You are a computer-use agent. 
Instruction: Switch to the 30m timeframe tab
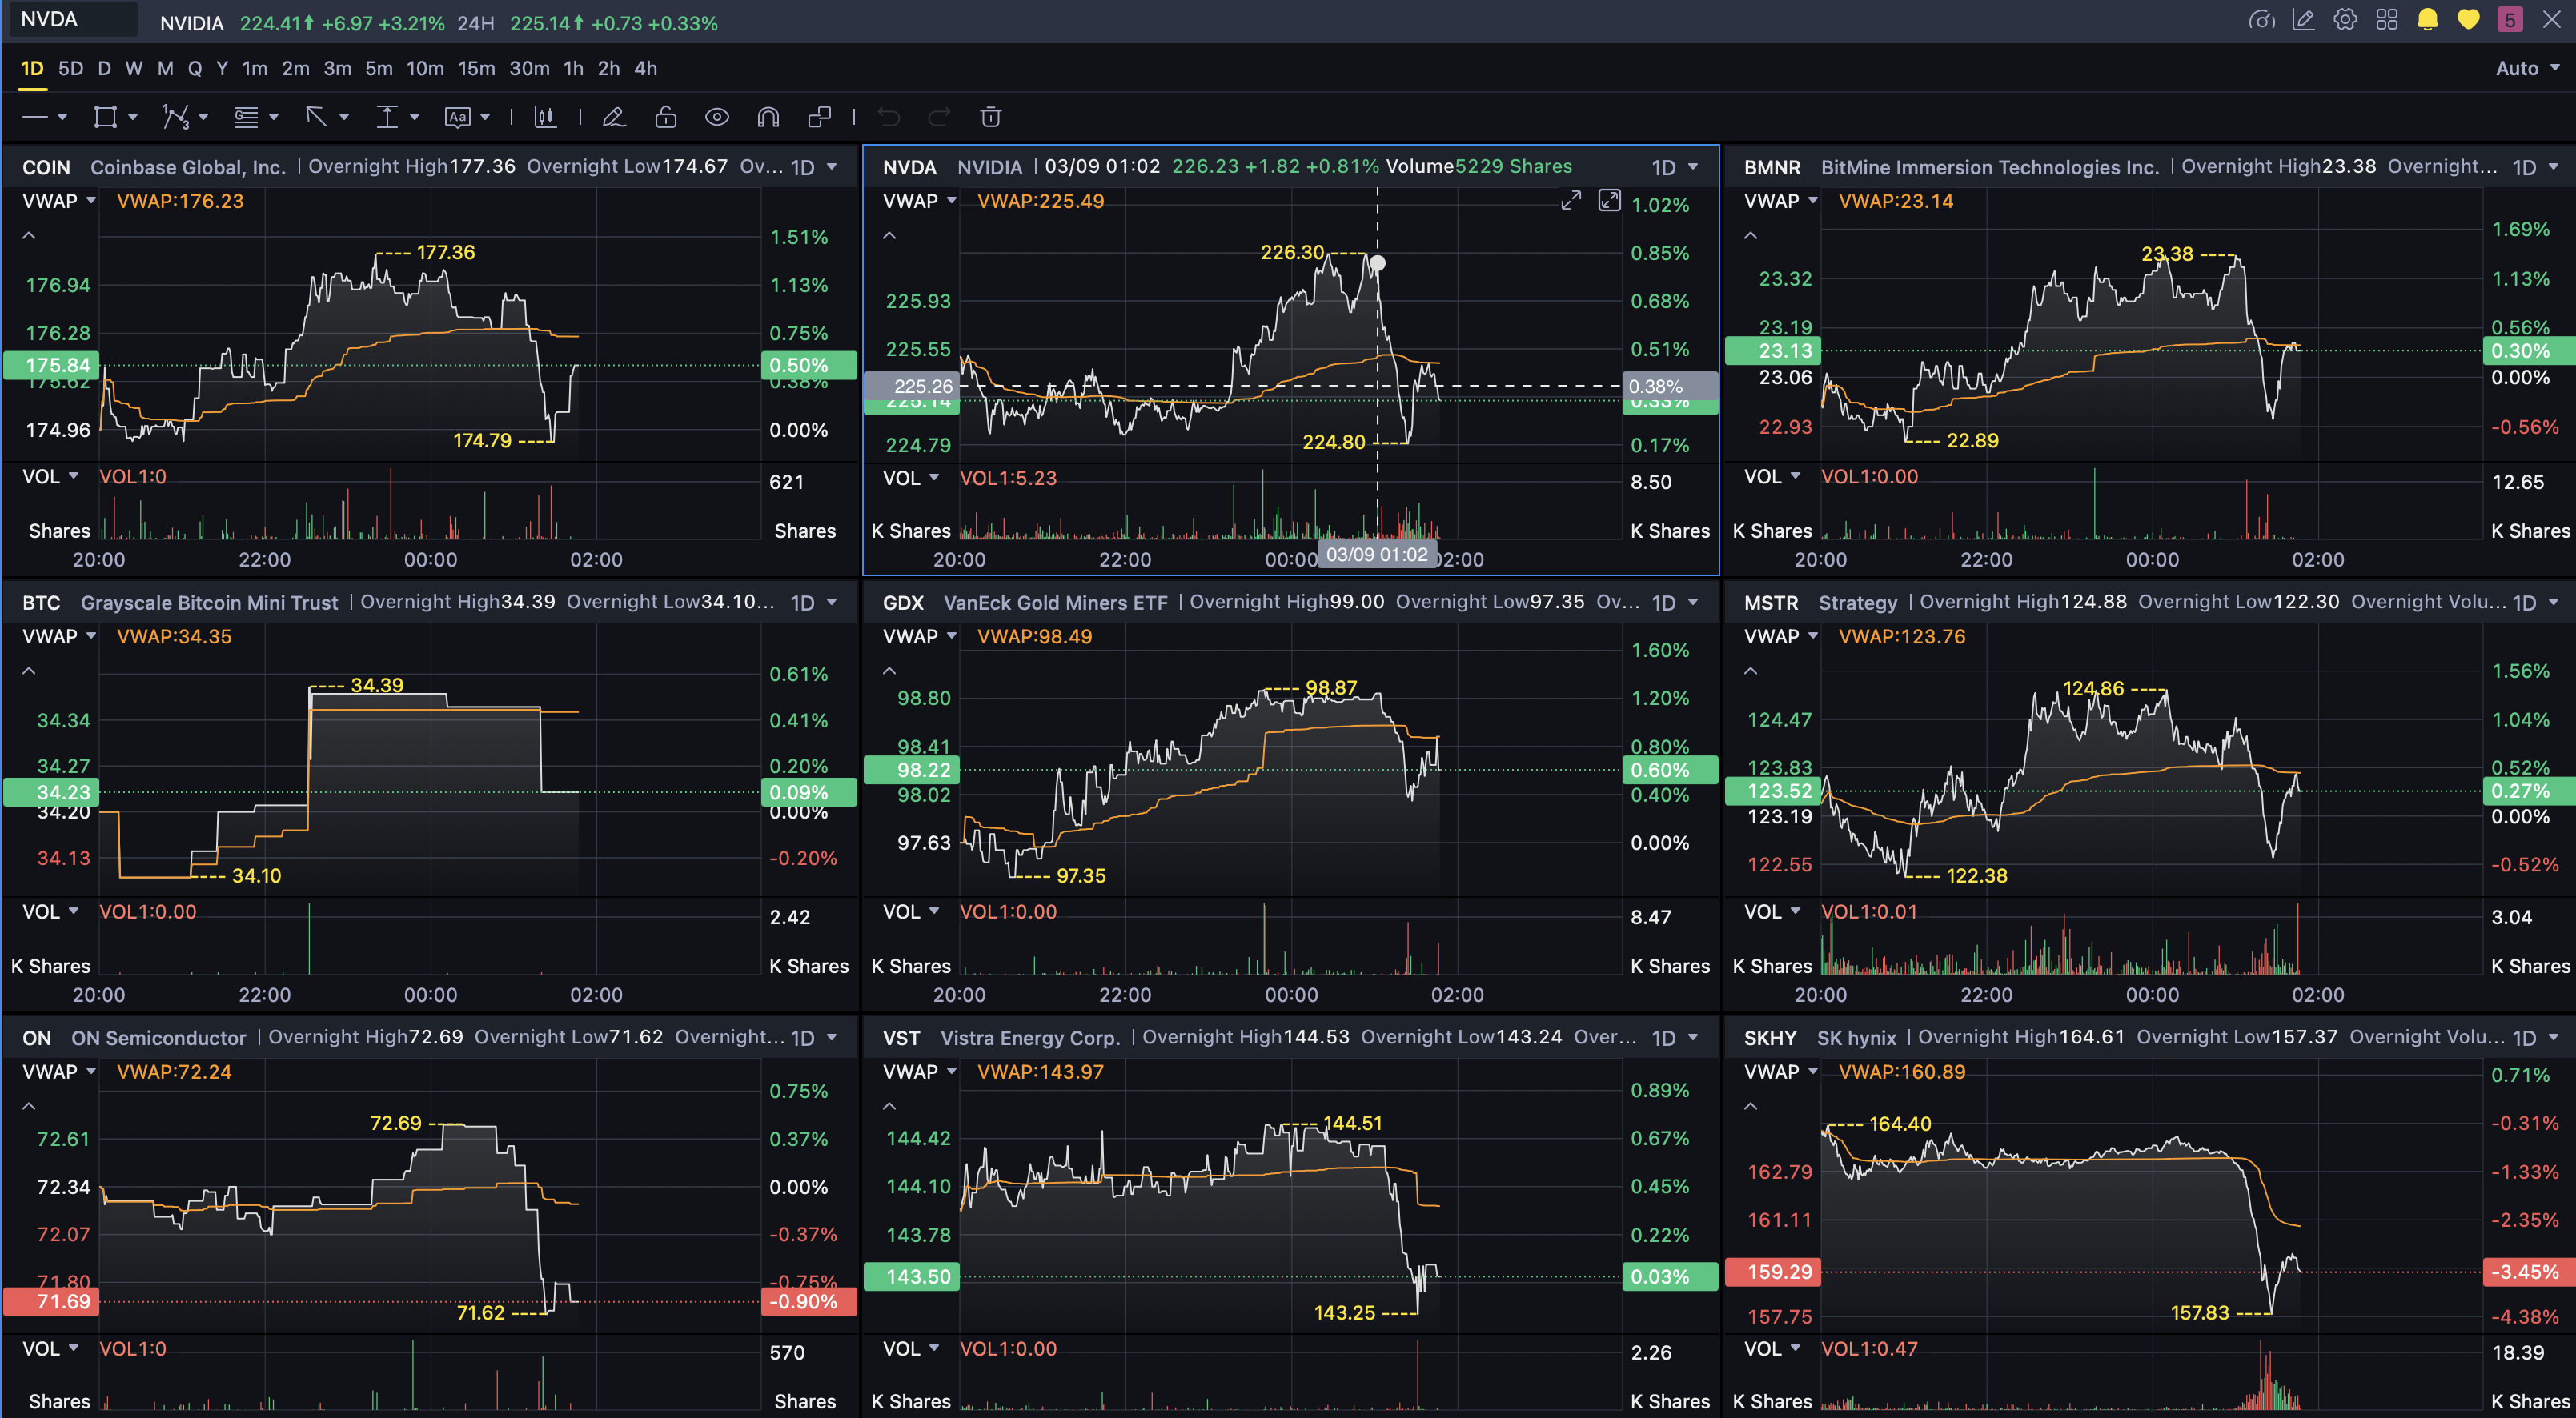[530, 68]
